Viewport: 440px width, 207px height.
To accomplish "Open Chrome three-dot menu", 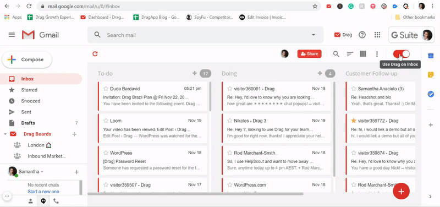I will [x=432, y=6].
